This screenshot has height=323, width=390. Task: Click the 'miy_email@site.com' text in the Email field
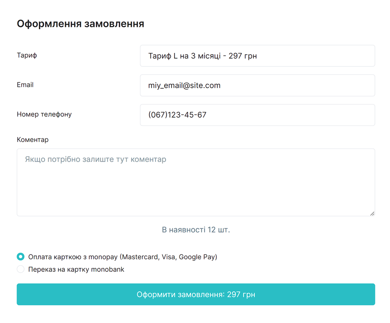(184, 86)
